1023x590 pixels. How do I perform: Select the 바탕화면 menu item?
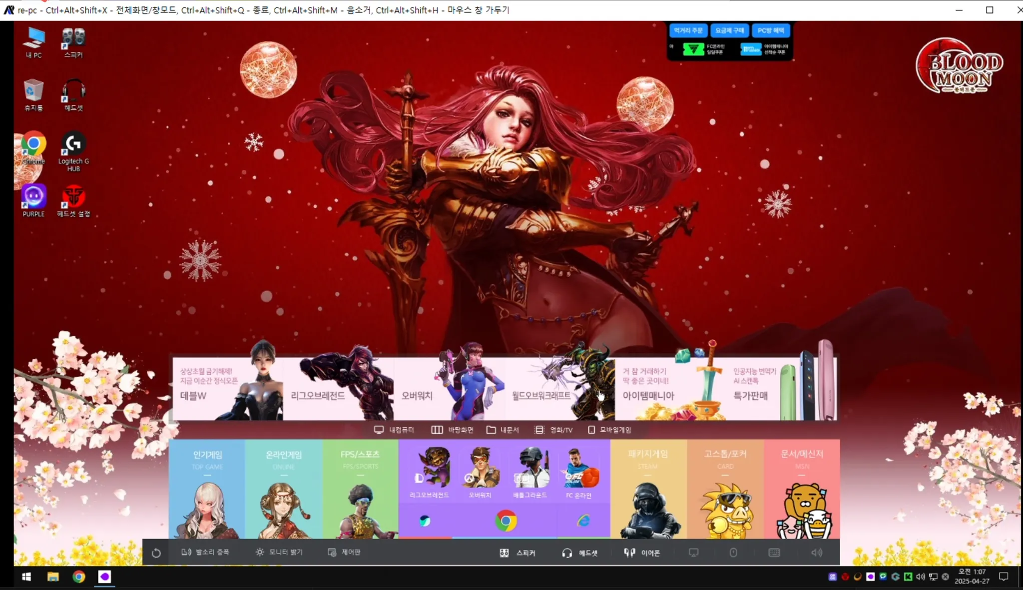452,430
